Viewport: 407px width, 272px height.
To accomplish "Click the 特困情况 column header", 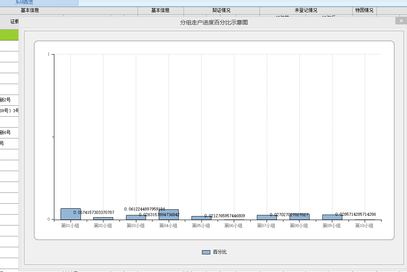I will pos(364,11).
